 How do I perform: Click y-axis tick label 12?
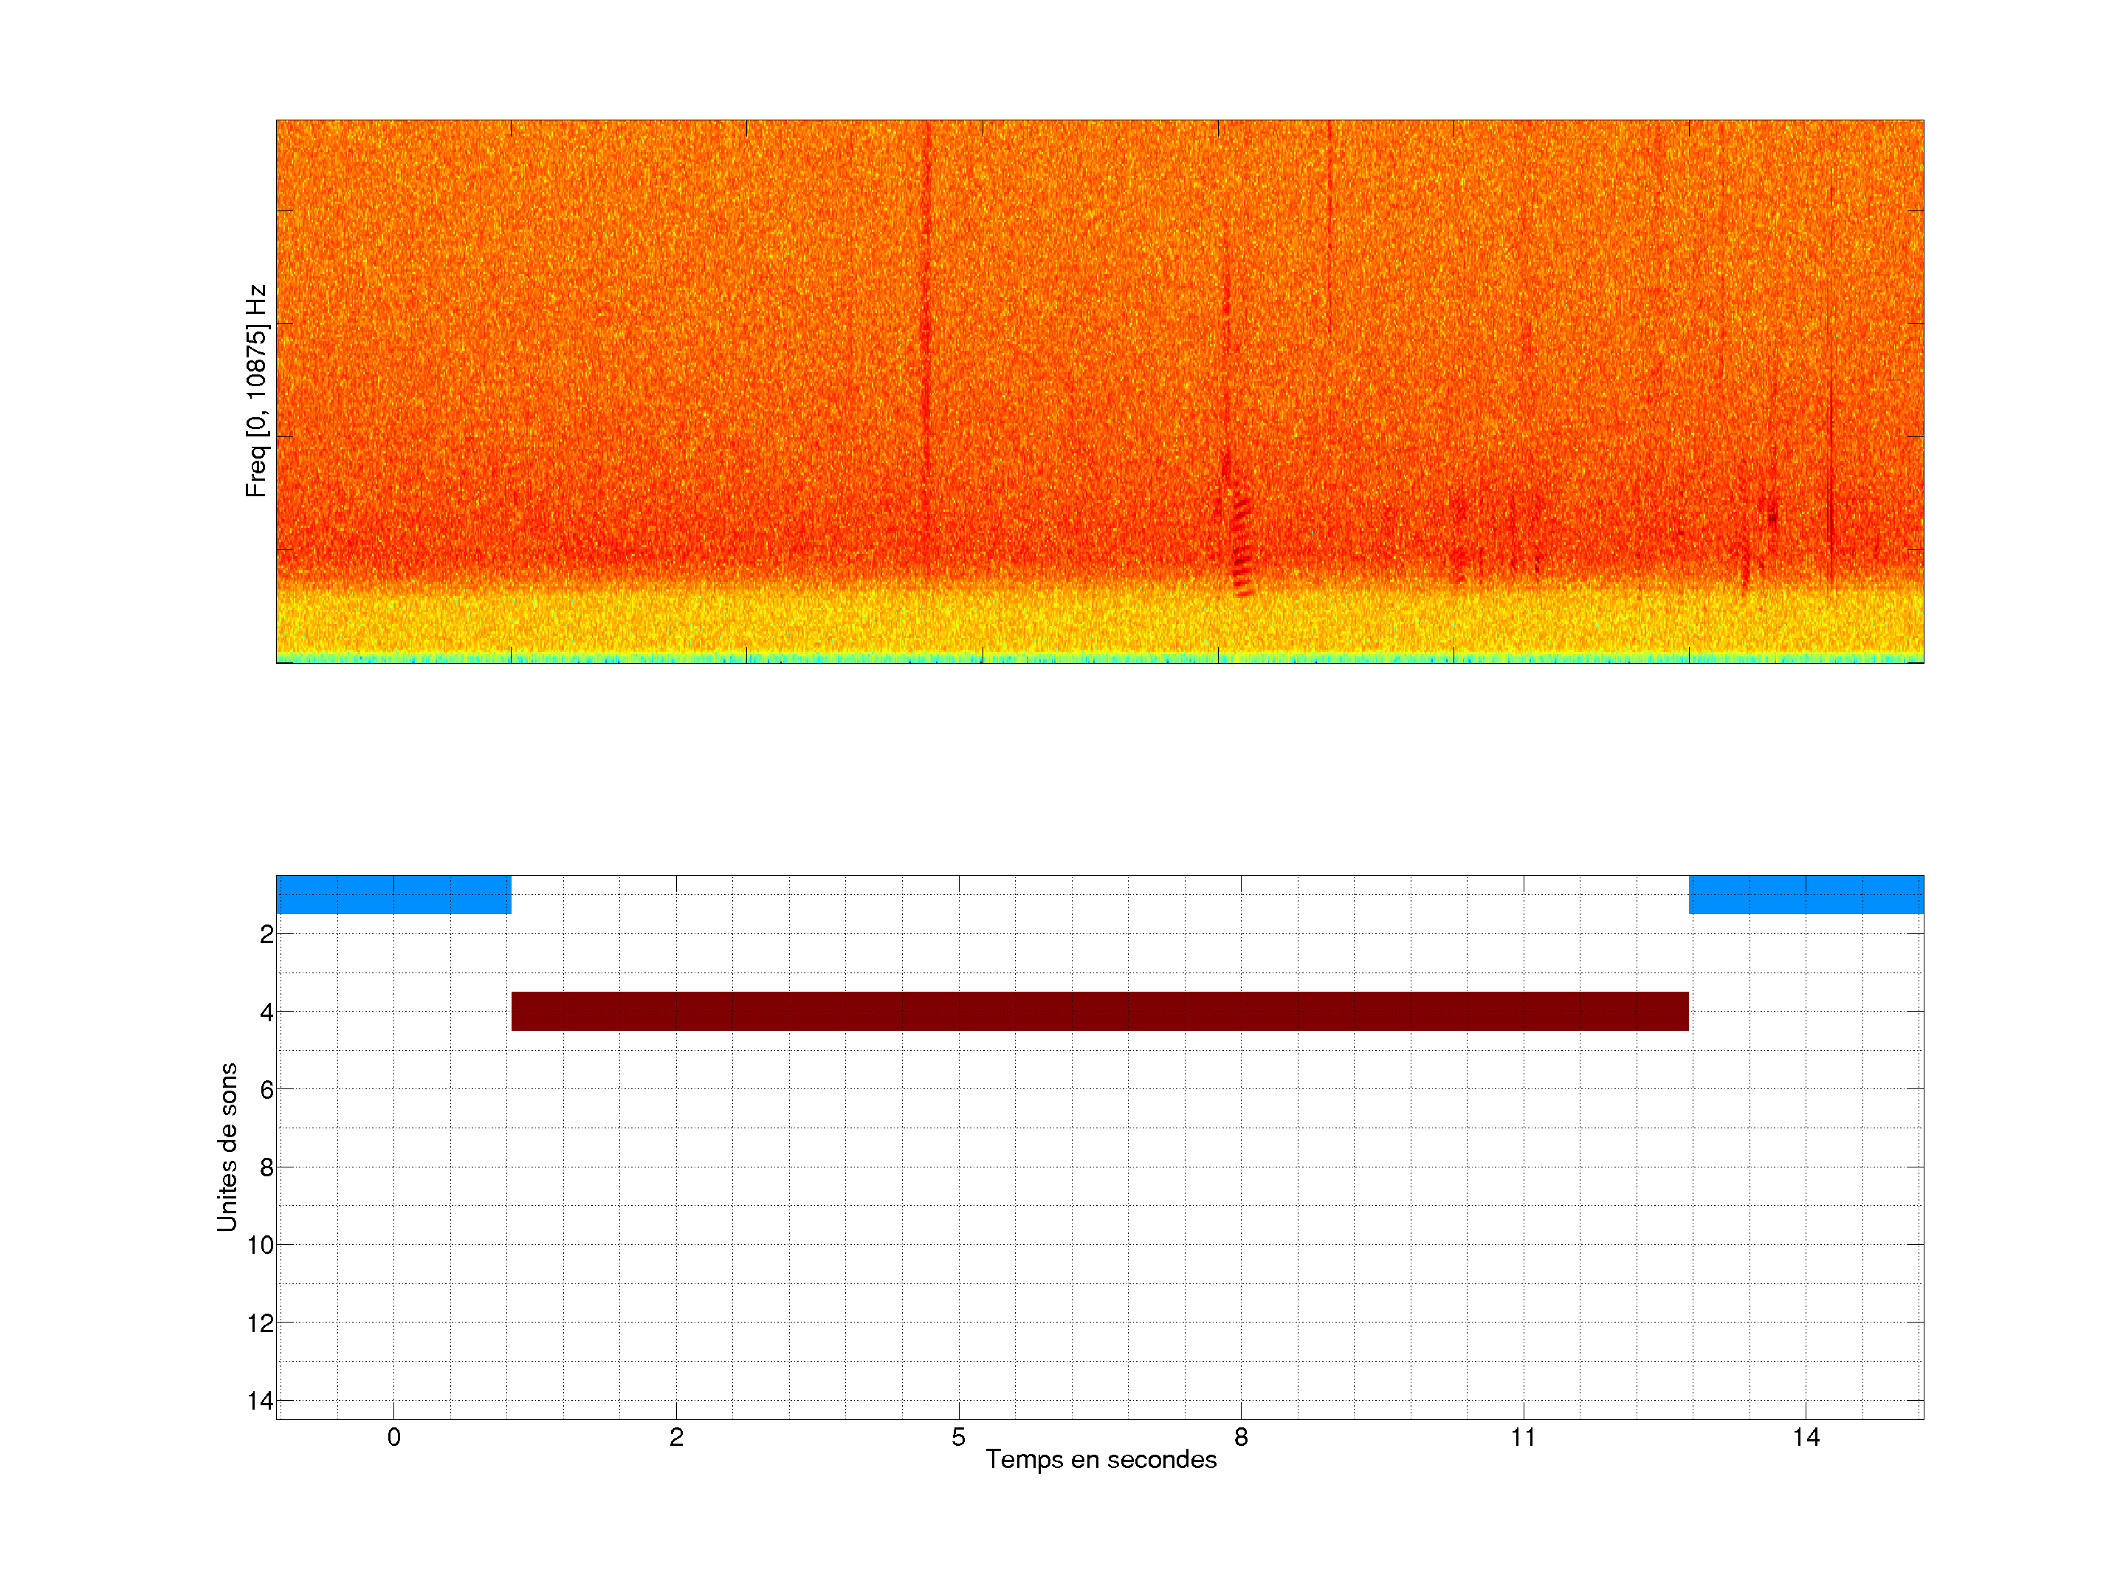tap(261, 1323)
